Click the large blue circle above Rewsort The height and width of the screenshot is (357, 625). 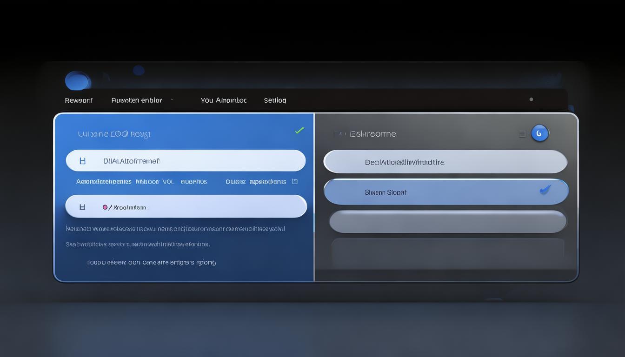(x=77, y=81)
